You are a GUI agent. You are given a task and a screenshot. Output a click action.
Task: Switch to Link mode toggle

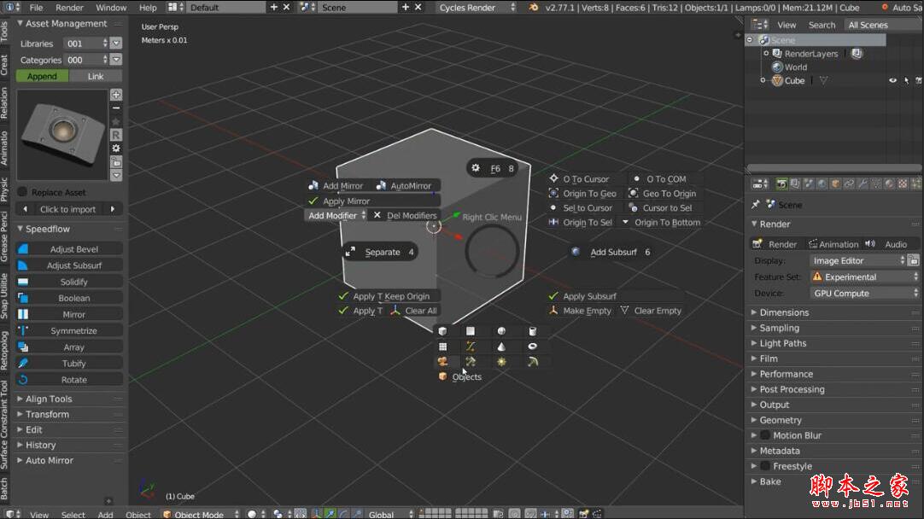click(x=96, y=76)
